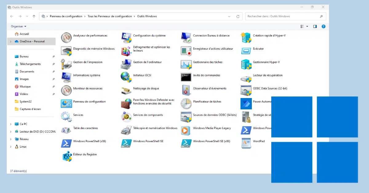Click the Exécuter icon
The height and width of the screenshot is (193, 369).
pyautogui.click(x=246, y=51)
